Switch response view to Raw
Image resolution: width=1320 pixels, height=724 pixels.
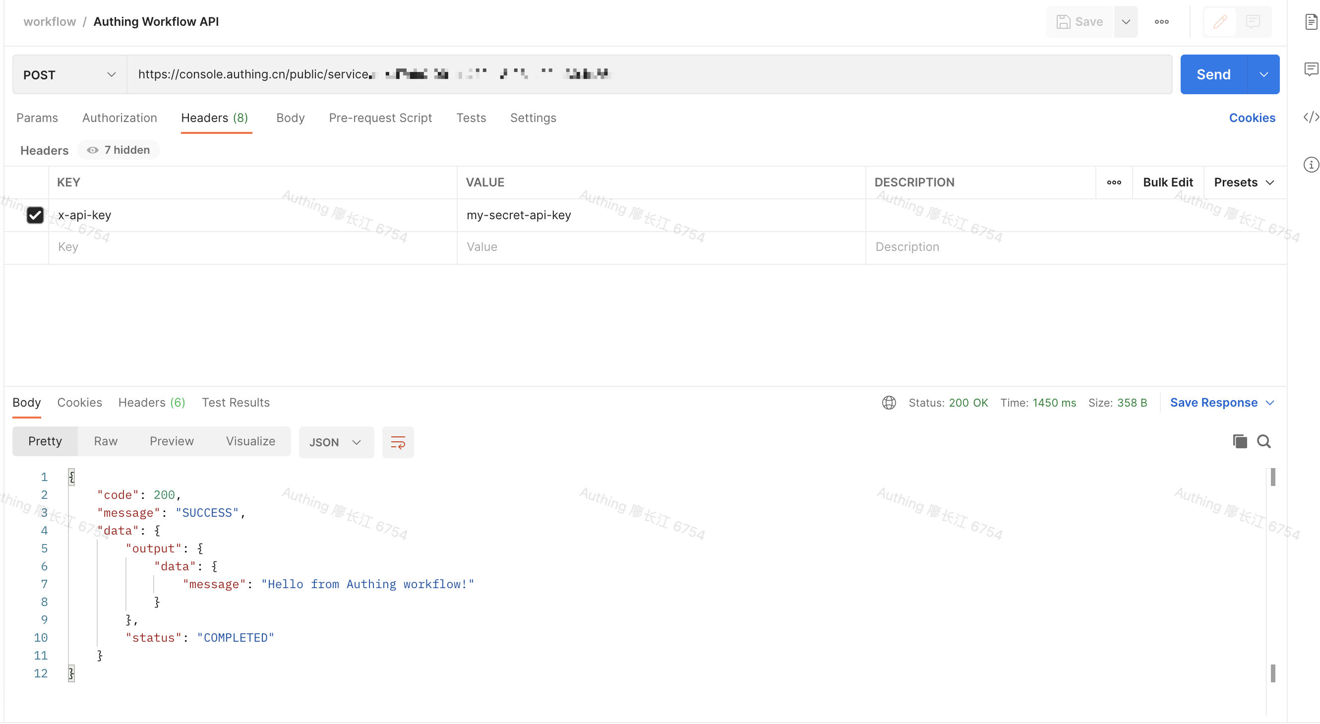point(106,441)
